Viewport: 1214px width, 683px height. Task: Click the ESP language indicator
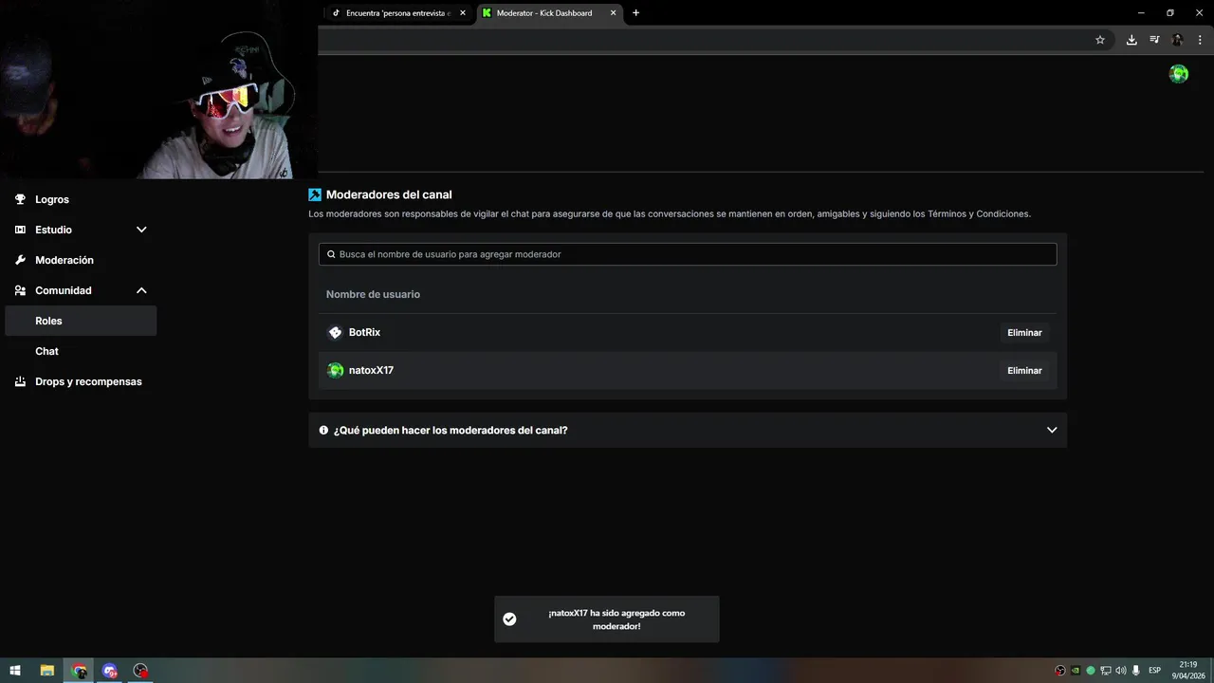click(x=1155, y=671)
